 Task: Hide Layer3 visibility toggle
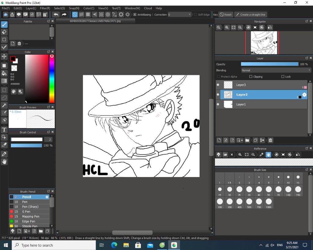pos(218,85)
